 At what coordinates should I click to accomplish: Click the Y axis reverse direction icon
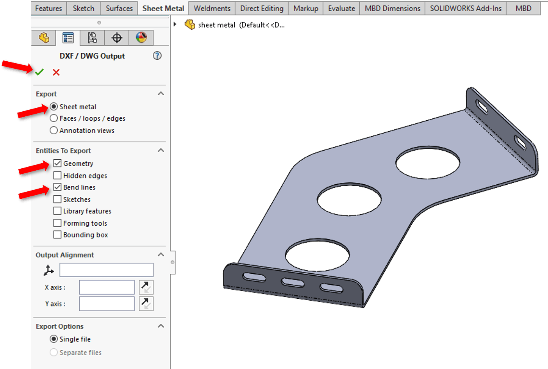[146, 303]
